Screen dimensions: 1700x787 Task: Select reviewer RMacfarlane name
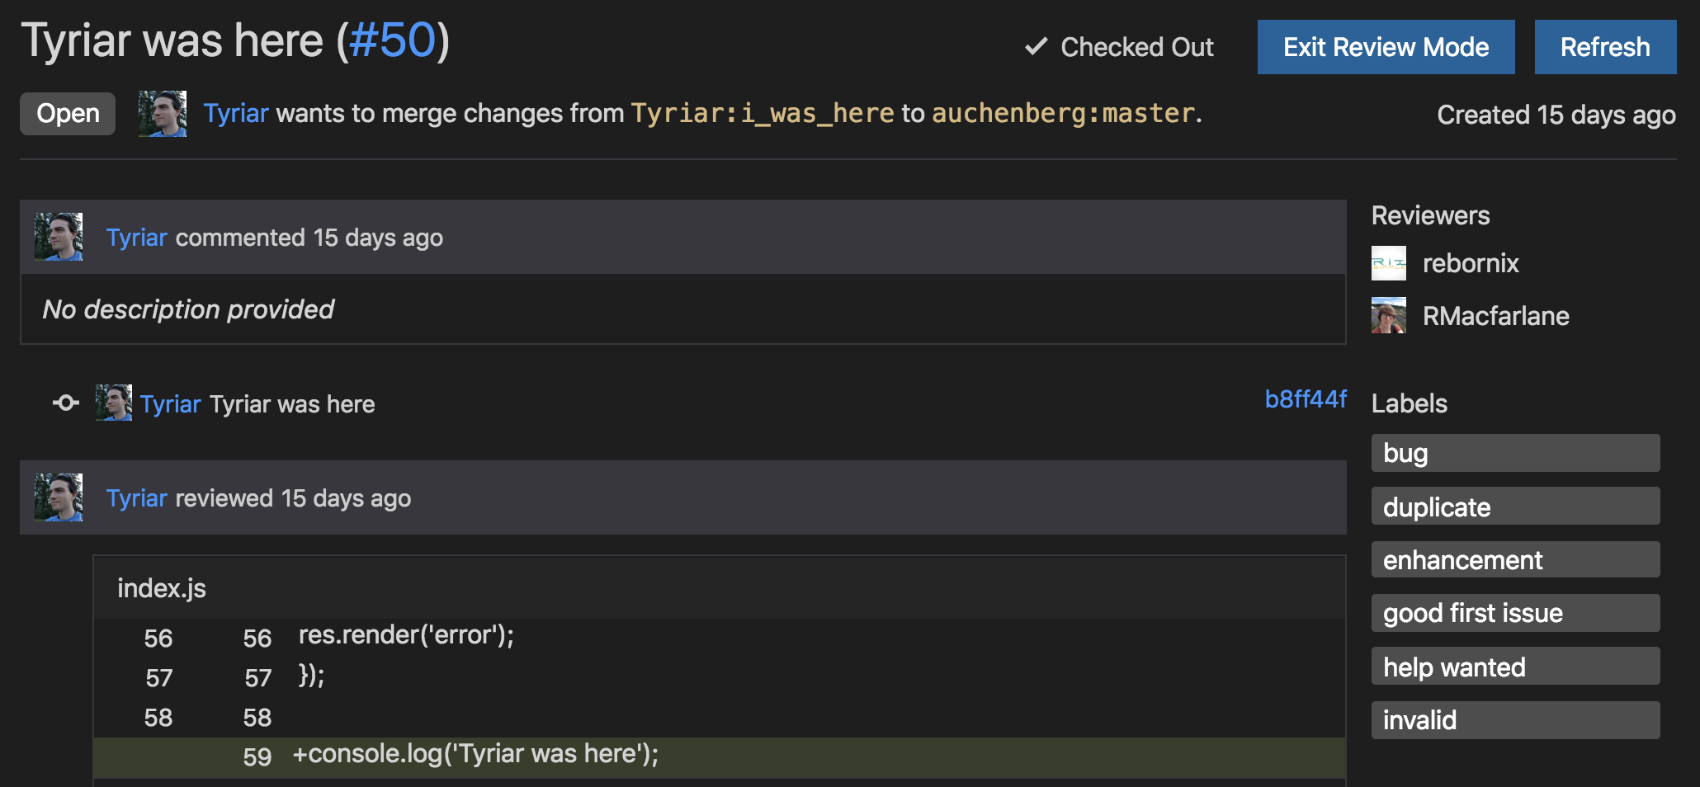pyautogui.click(x=1496, y=316)
